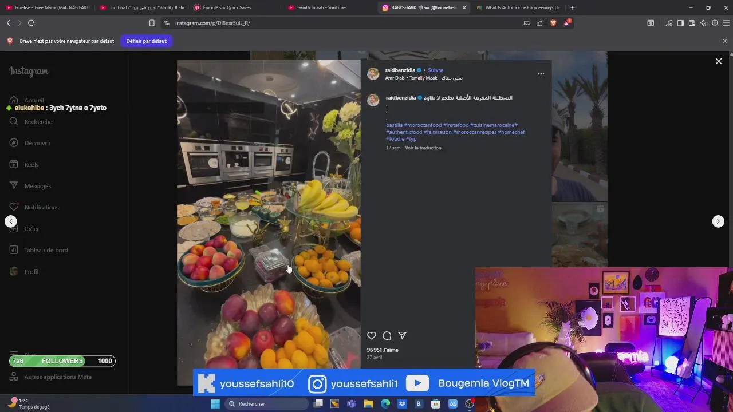The height and width of the screenshot is (412, 733).
Task: Go to next post arrow
Action: click(x=718, y=221)
